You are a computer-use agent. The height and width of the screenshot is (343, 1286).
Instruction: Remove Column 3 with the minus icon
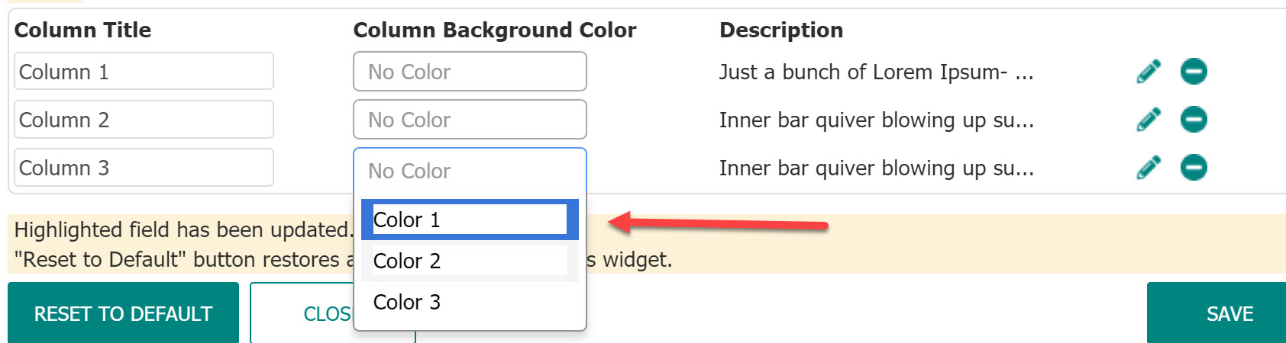coord(1194,168)
